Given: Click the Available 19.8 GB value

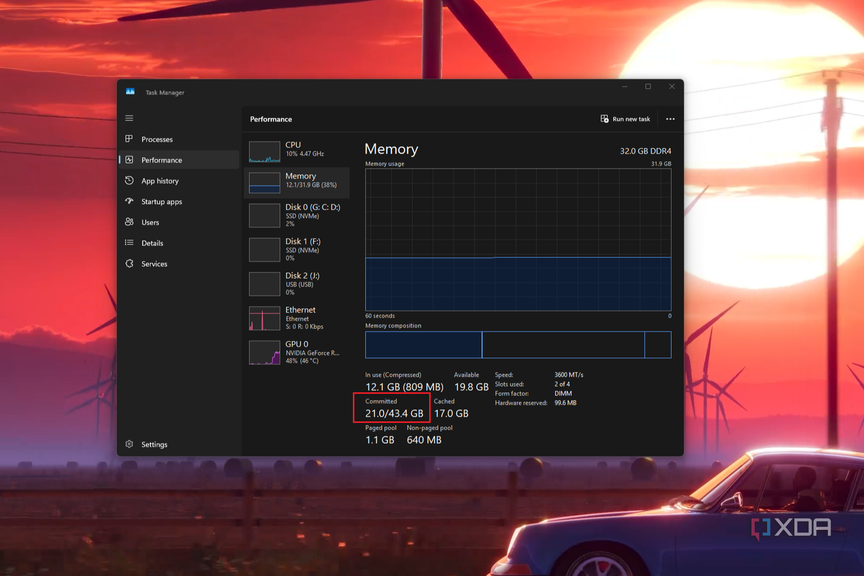Looking at the screenshot, I should pos(471,387).
